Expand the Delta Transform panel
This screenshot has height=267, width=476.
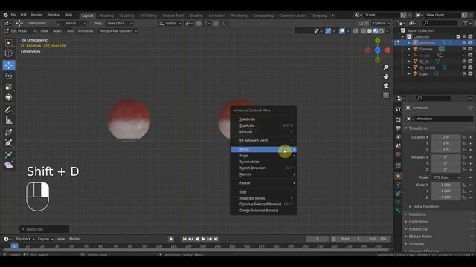[x=425, y=207]
